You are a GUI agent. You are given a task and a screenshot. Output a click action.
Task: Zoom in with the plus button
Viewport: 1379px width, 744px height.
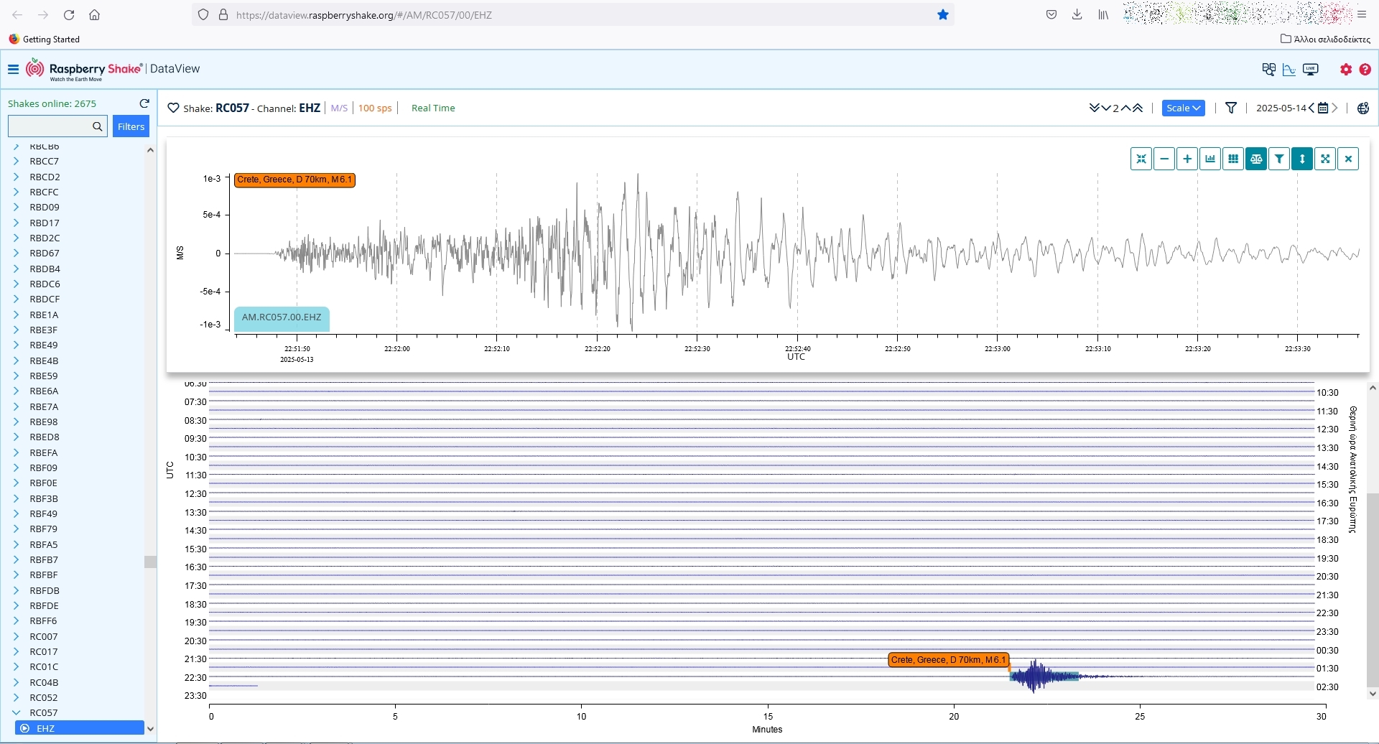(1187, 159)
